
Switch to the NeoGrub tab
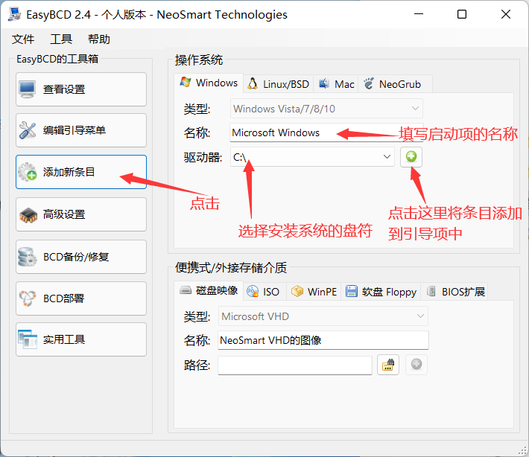pyautogui.click(x=395, y=84)
